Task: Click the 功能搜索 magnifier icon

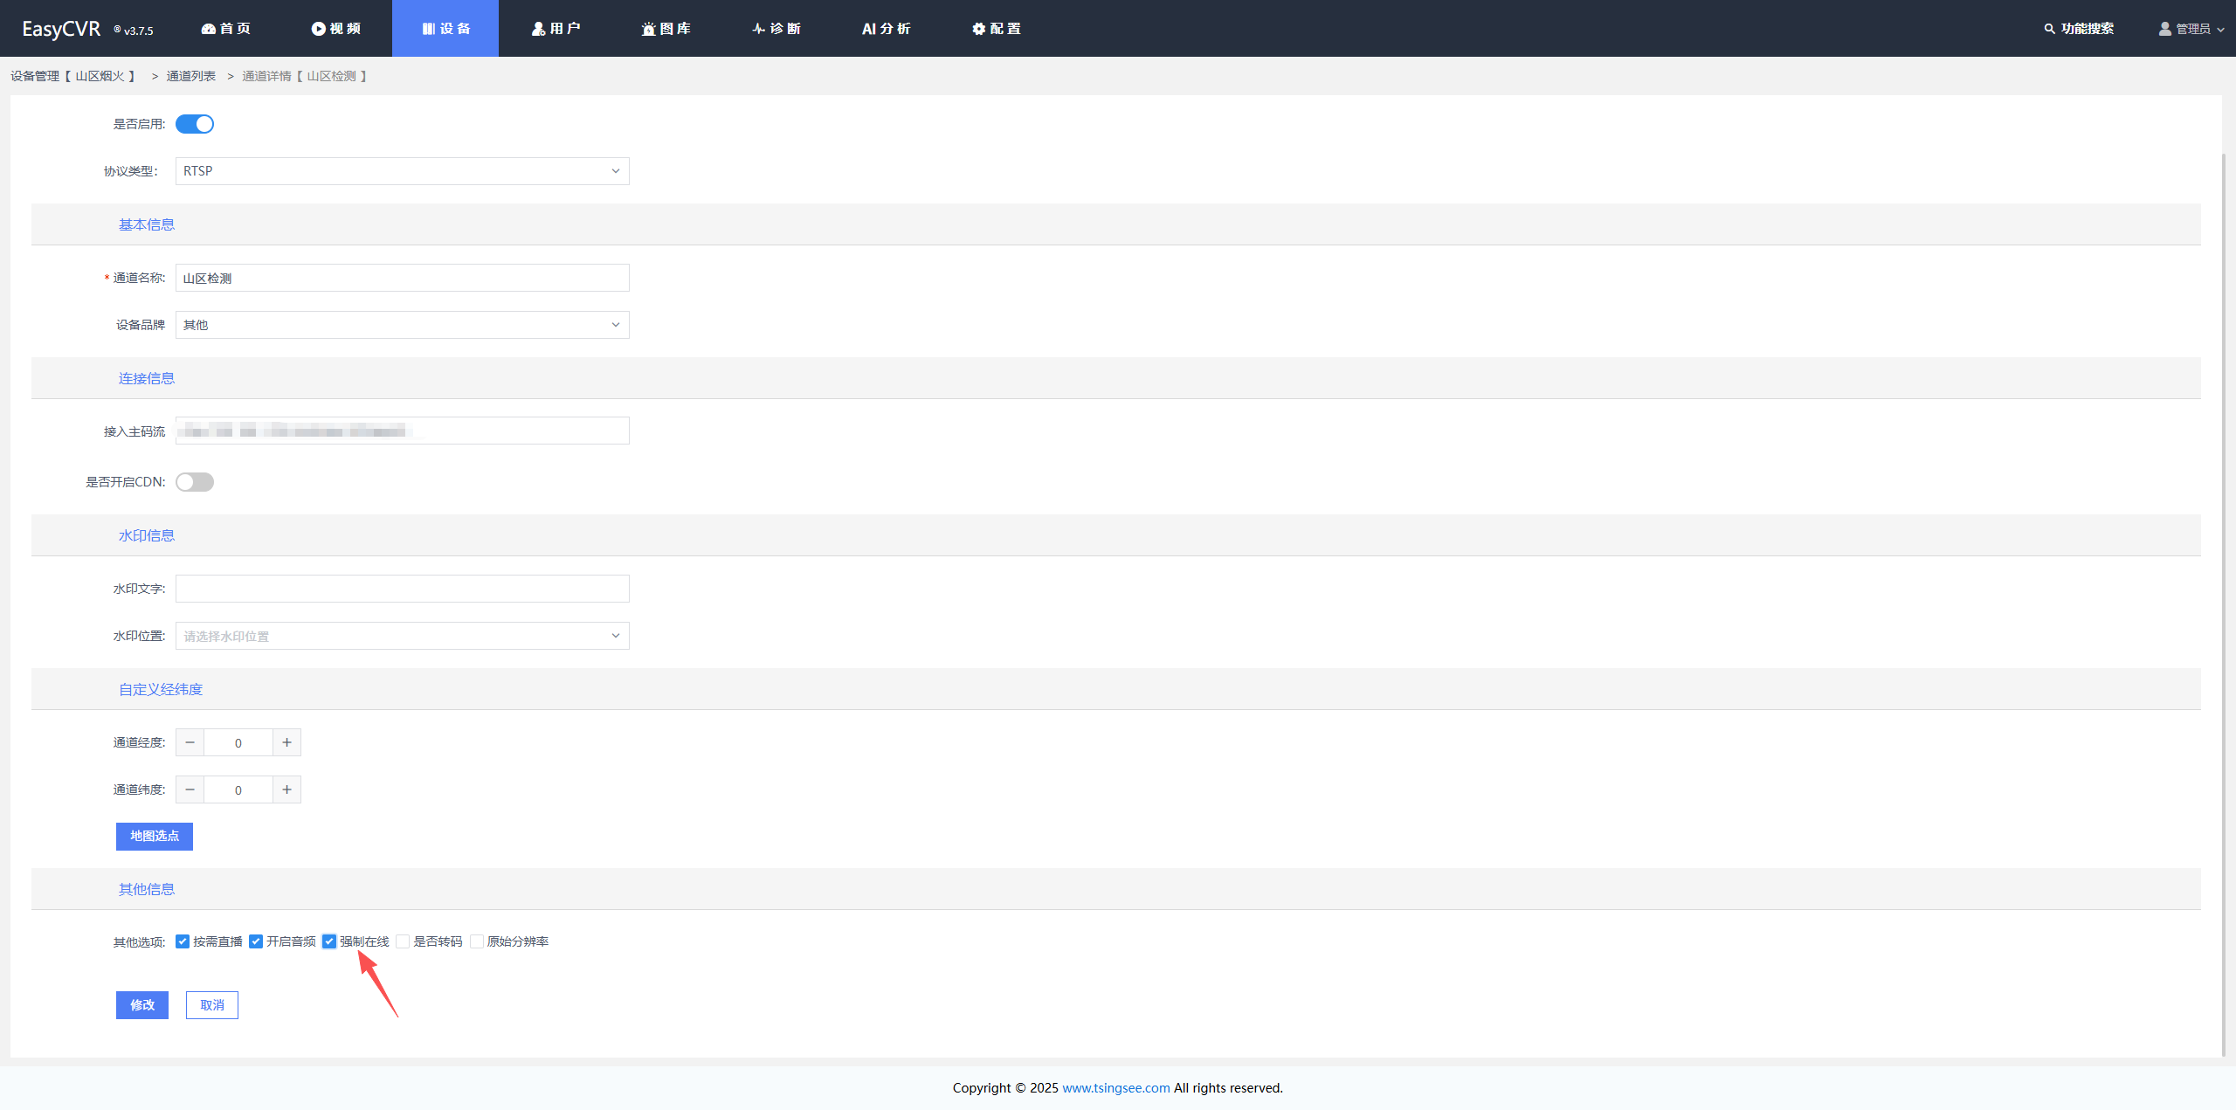Action: pos(2049,29)
